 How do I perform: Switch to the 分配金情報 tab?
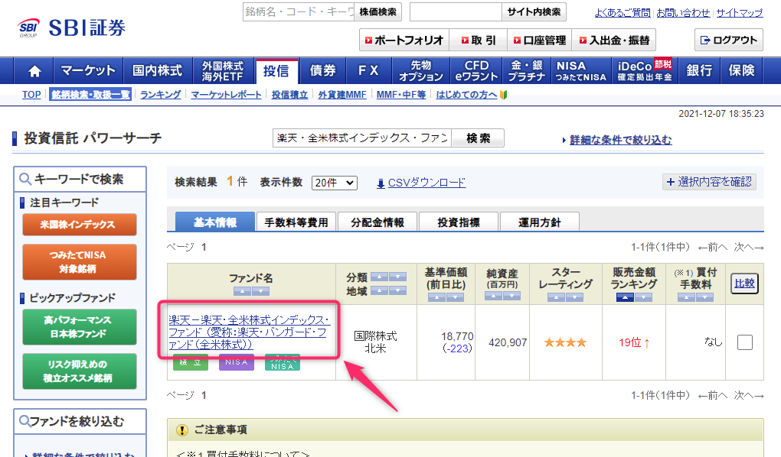click(377, 222)
